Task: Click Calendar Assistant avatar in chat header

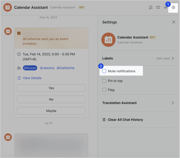Action: point(7,8)
